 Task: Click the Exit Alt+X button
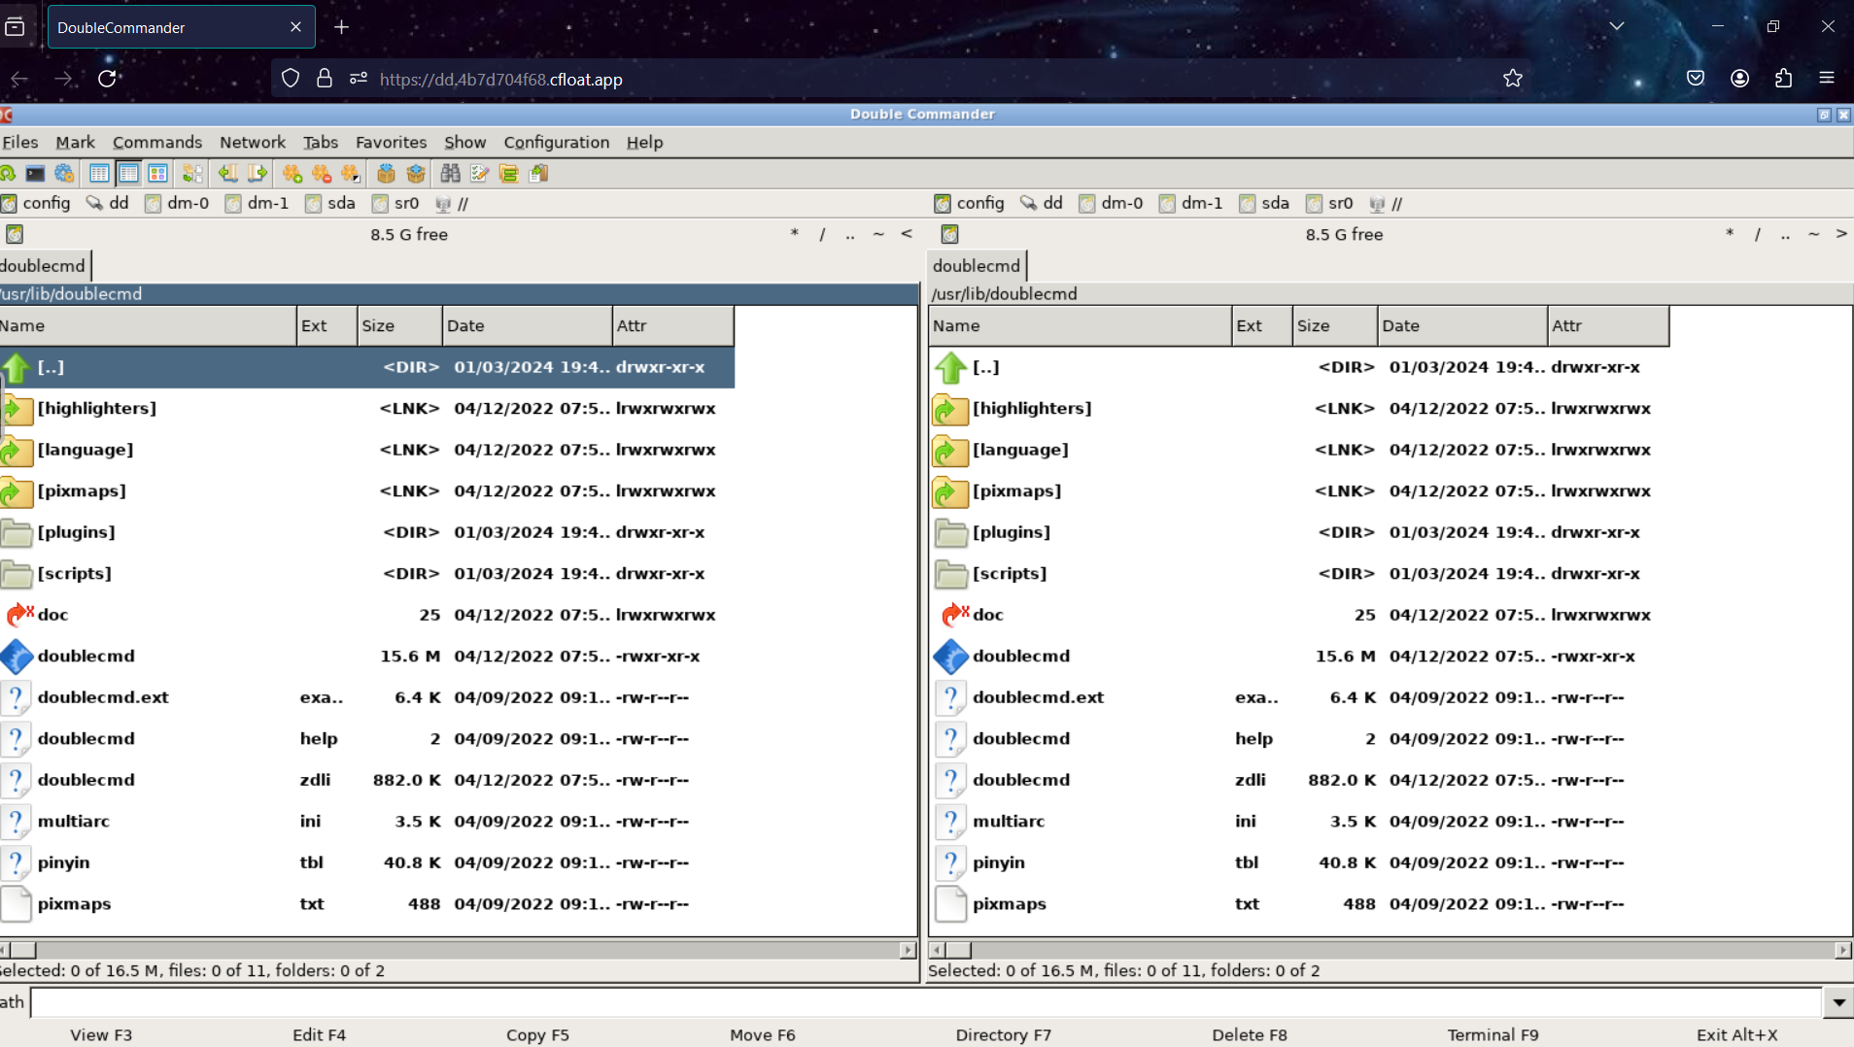pyautogui.click(x=1736, y=1034)
